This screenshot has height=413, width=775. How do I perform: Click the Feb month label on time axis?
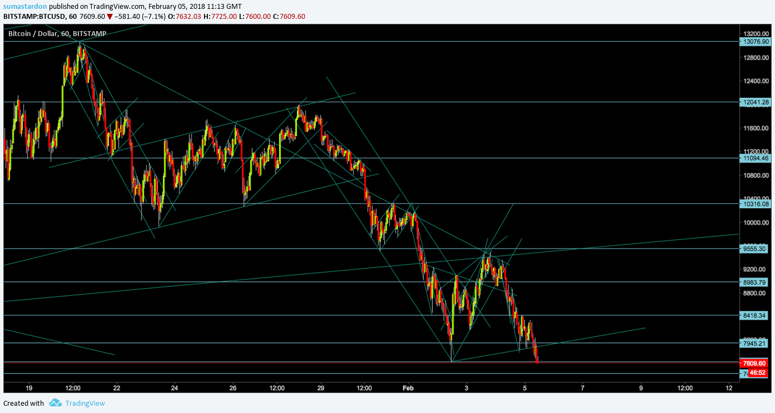point(408,388)
